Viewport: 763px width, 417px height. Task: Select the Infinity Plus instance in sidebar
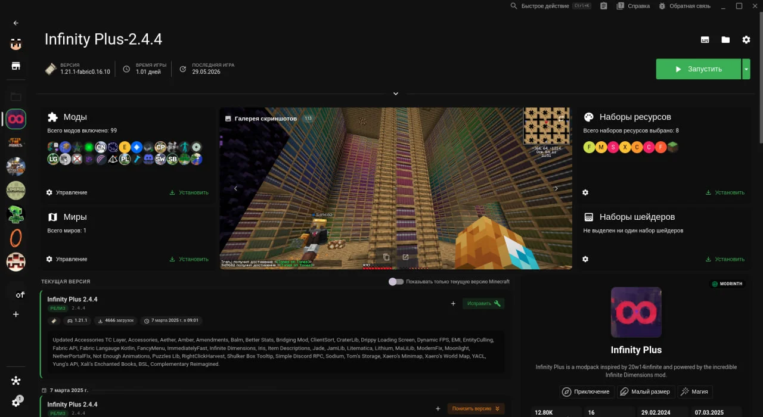(16, 119)
